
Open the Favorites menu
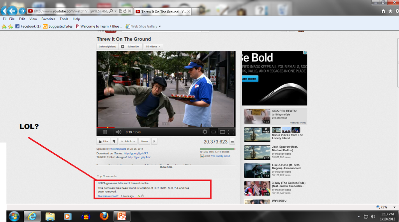point(48,19)
